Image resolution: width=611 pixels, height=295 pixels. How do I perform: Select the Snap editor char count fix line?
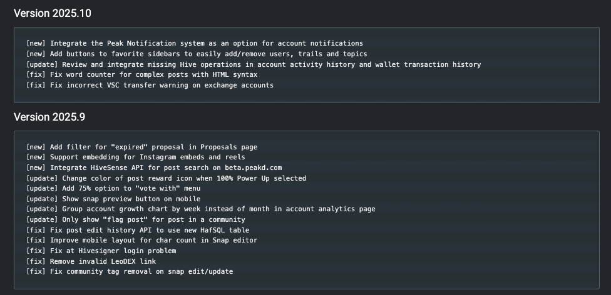141,240
